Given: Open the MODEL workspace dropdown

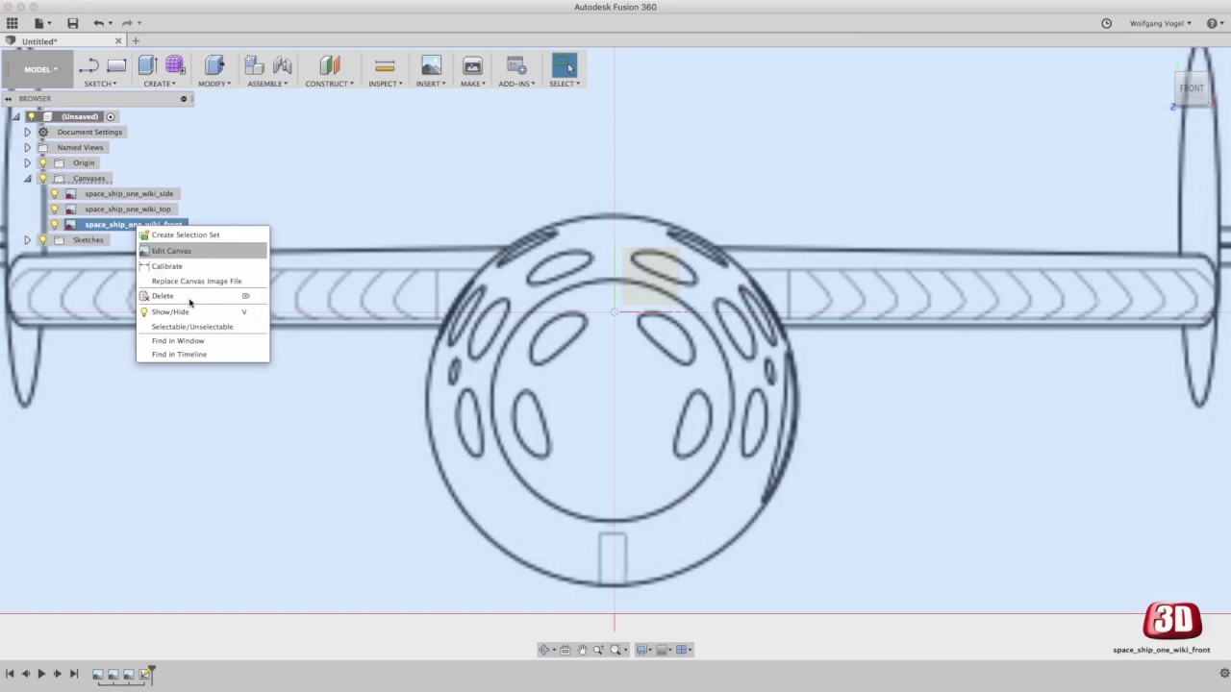Looking at the screenshot, I should click(40, 69).
